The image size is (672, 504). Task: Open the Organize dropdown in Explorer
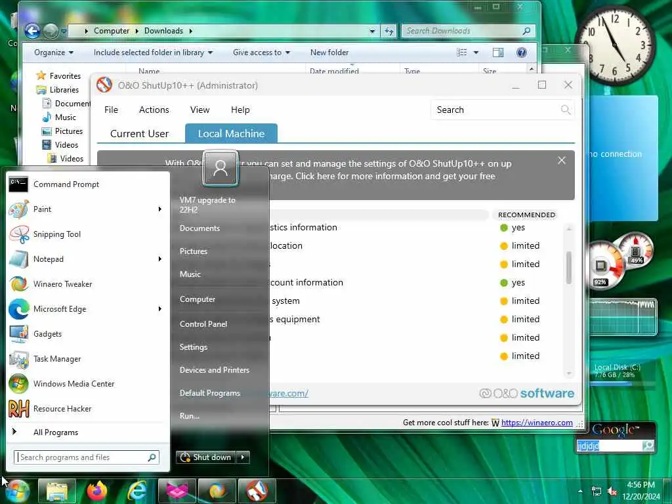[x=54, y=52]
